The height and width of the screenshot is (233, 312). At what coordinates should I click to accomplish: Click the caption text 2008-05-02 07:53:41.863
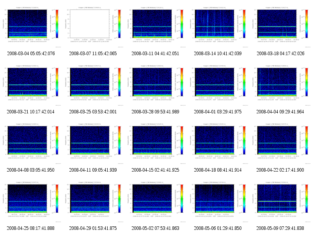(x=155, y=228)
